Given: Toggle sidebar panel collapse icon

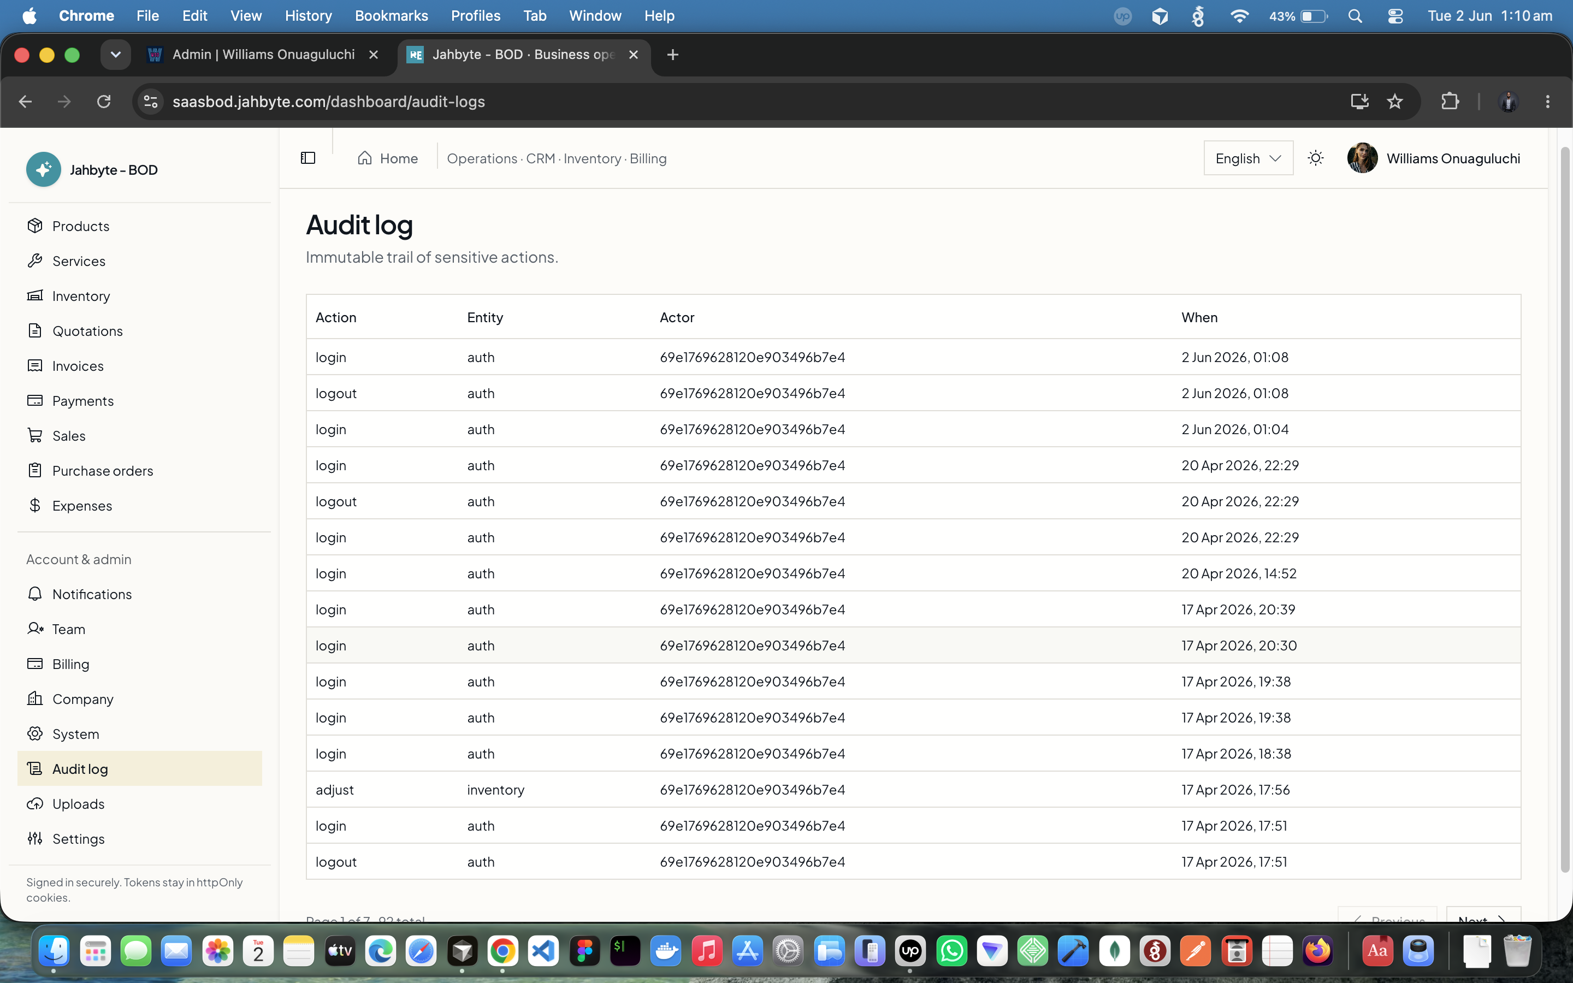Looking at the screenshot, I should (308, 158).
